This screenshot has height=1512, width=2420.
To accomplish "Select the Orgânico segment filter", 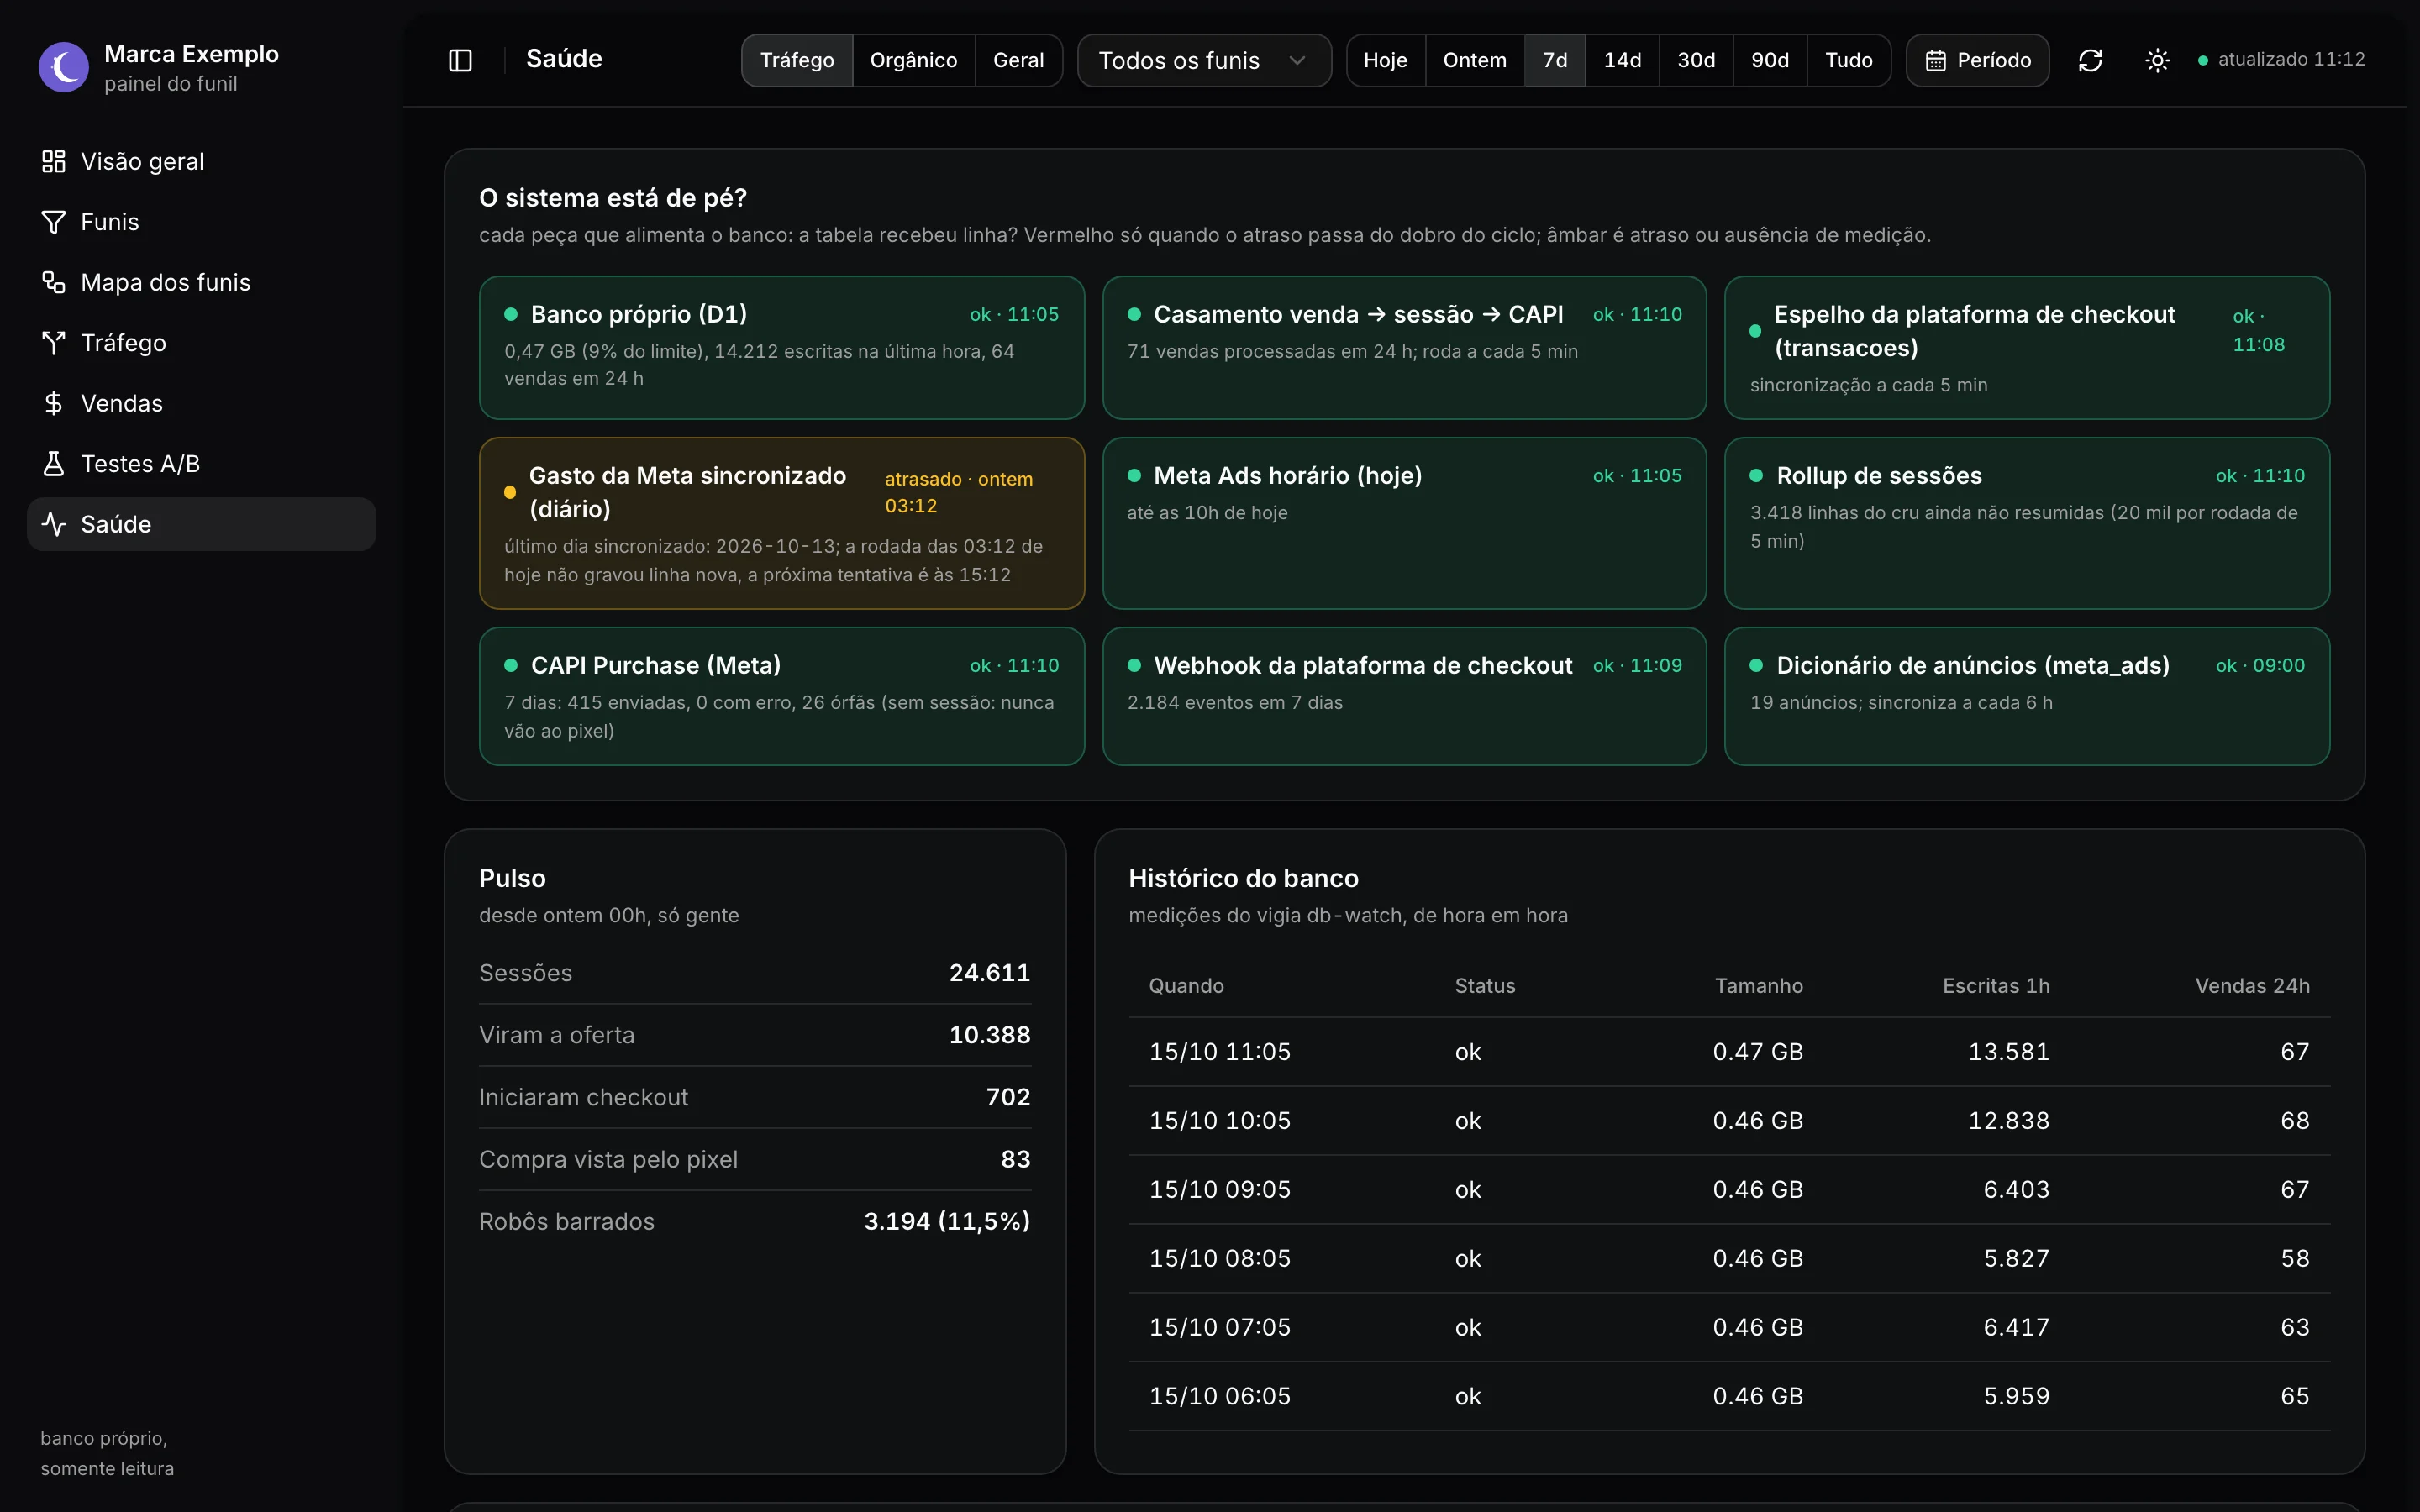I will [x=913, y=60].
